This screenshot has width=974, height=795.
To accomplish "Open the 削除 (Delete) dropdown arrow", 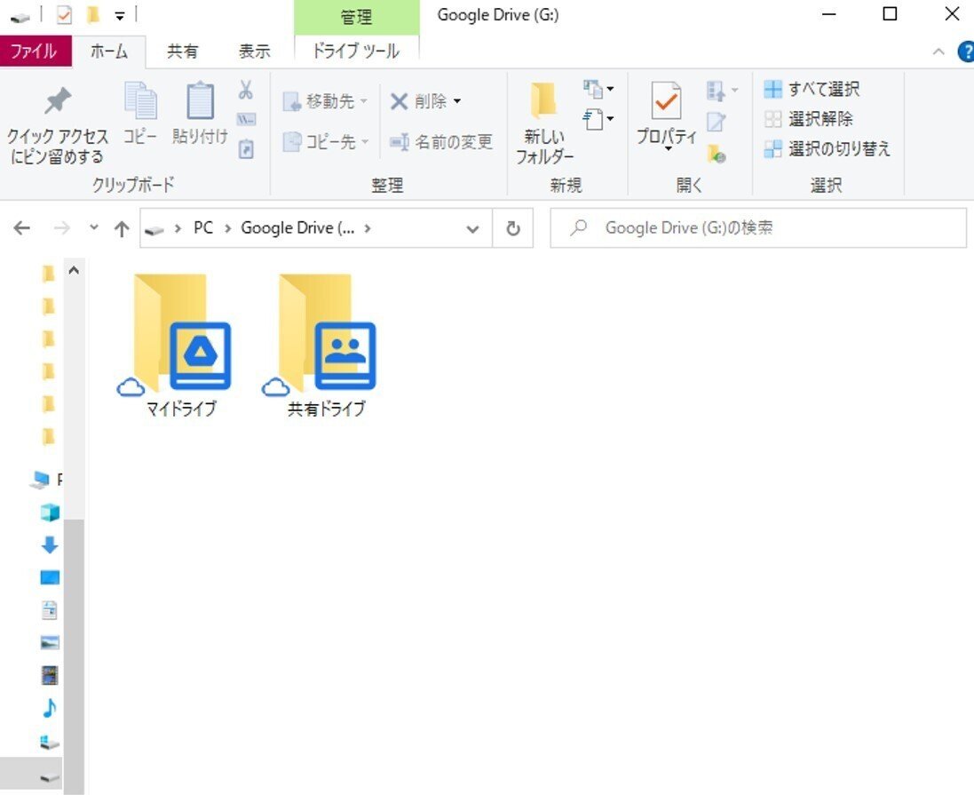I will pos(457,100).
